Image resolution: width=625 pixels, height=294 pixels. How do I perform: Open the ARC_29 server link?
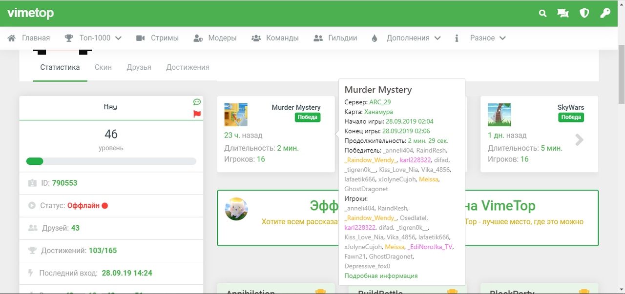pos(380,102)
